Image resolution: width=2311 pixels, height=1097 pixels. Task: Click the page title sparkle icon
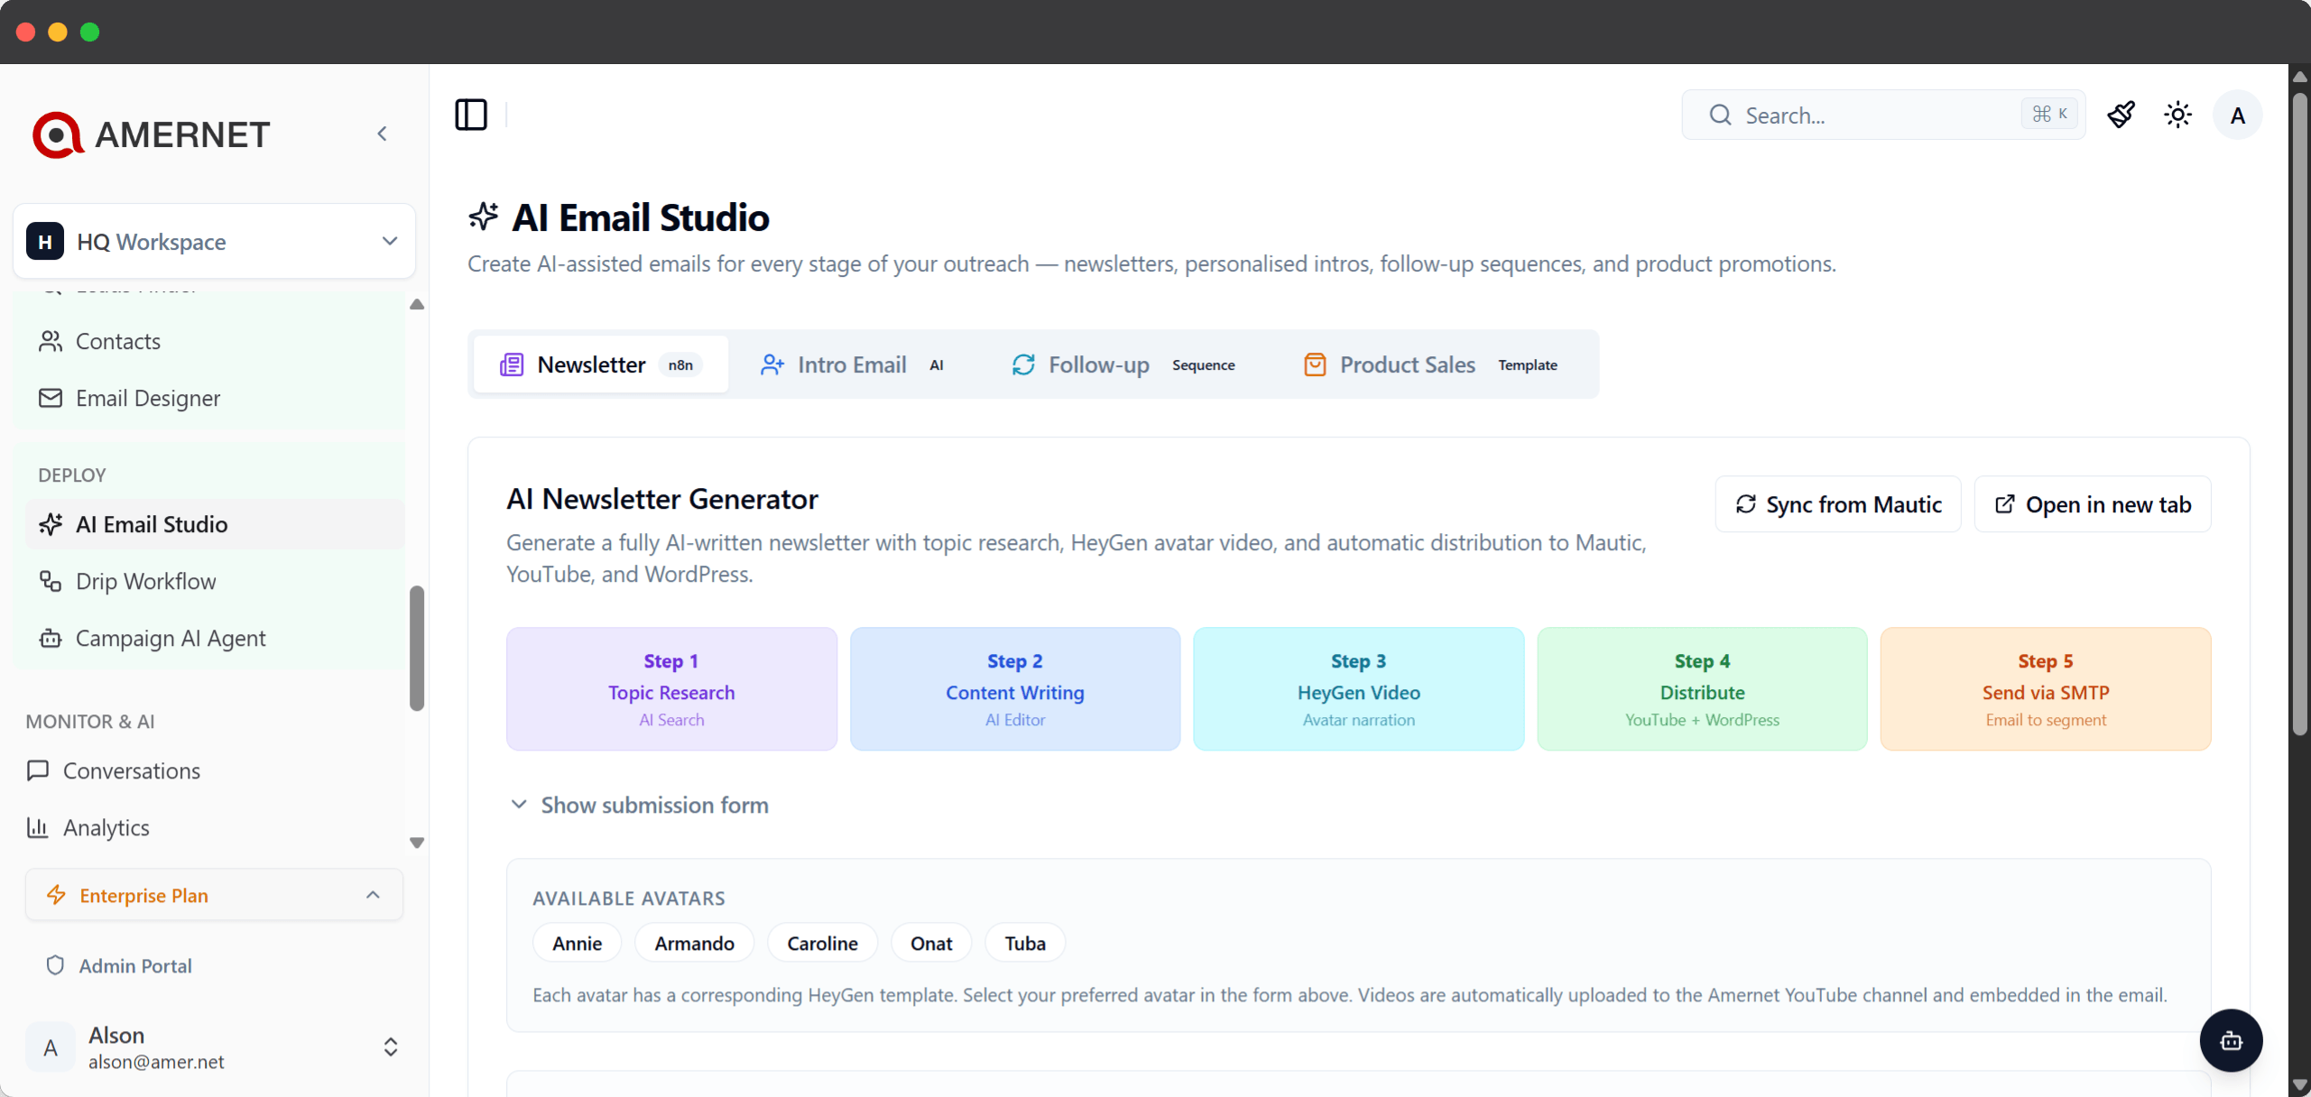tap(484, 217)
